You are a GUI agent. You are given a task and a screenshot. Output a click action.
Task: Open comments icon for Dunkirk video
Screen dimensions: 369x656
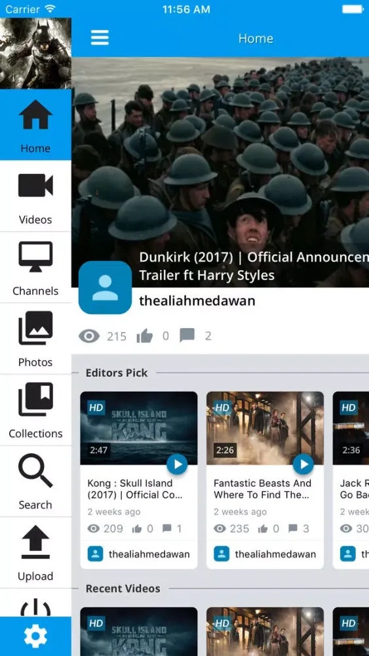(x=187, y=335)
